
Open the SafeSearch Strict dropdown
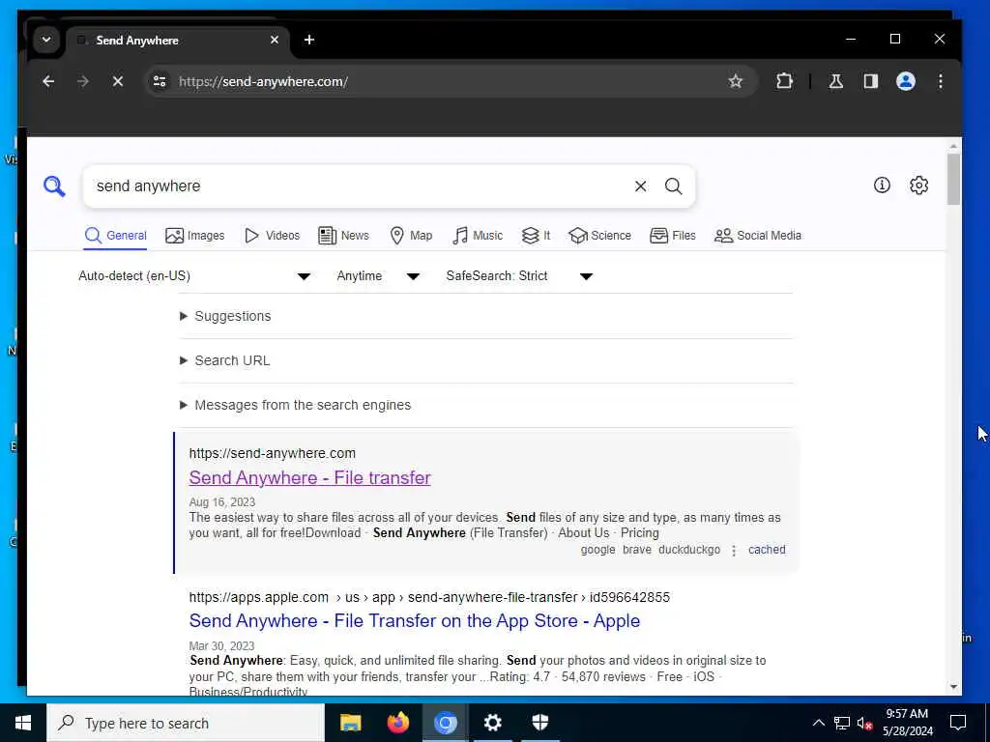[x=519, y=275]
